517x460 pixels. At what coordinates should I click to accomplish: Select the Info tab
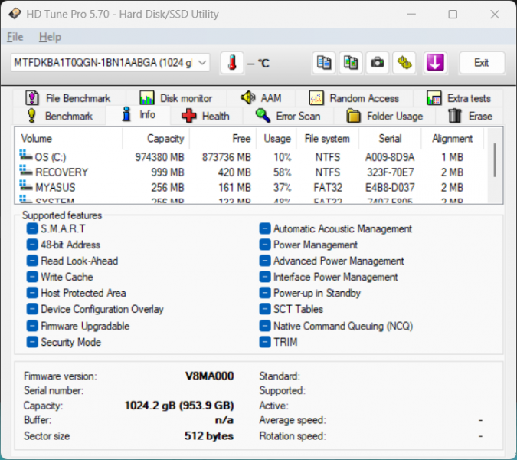tap(138, 114)
